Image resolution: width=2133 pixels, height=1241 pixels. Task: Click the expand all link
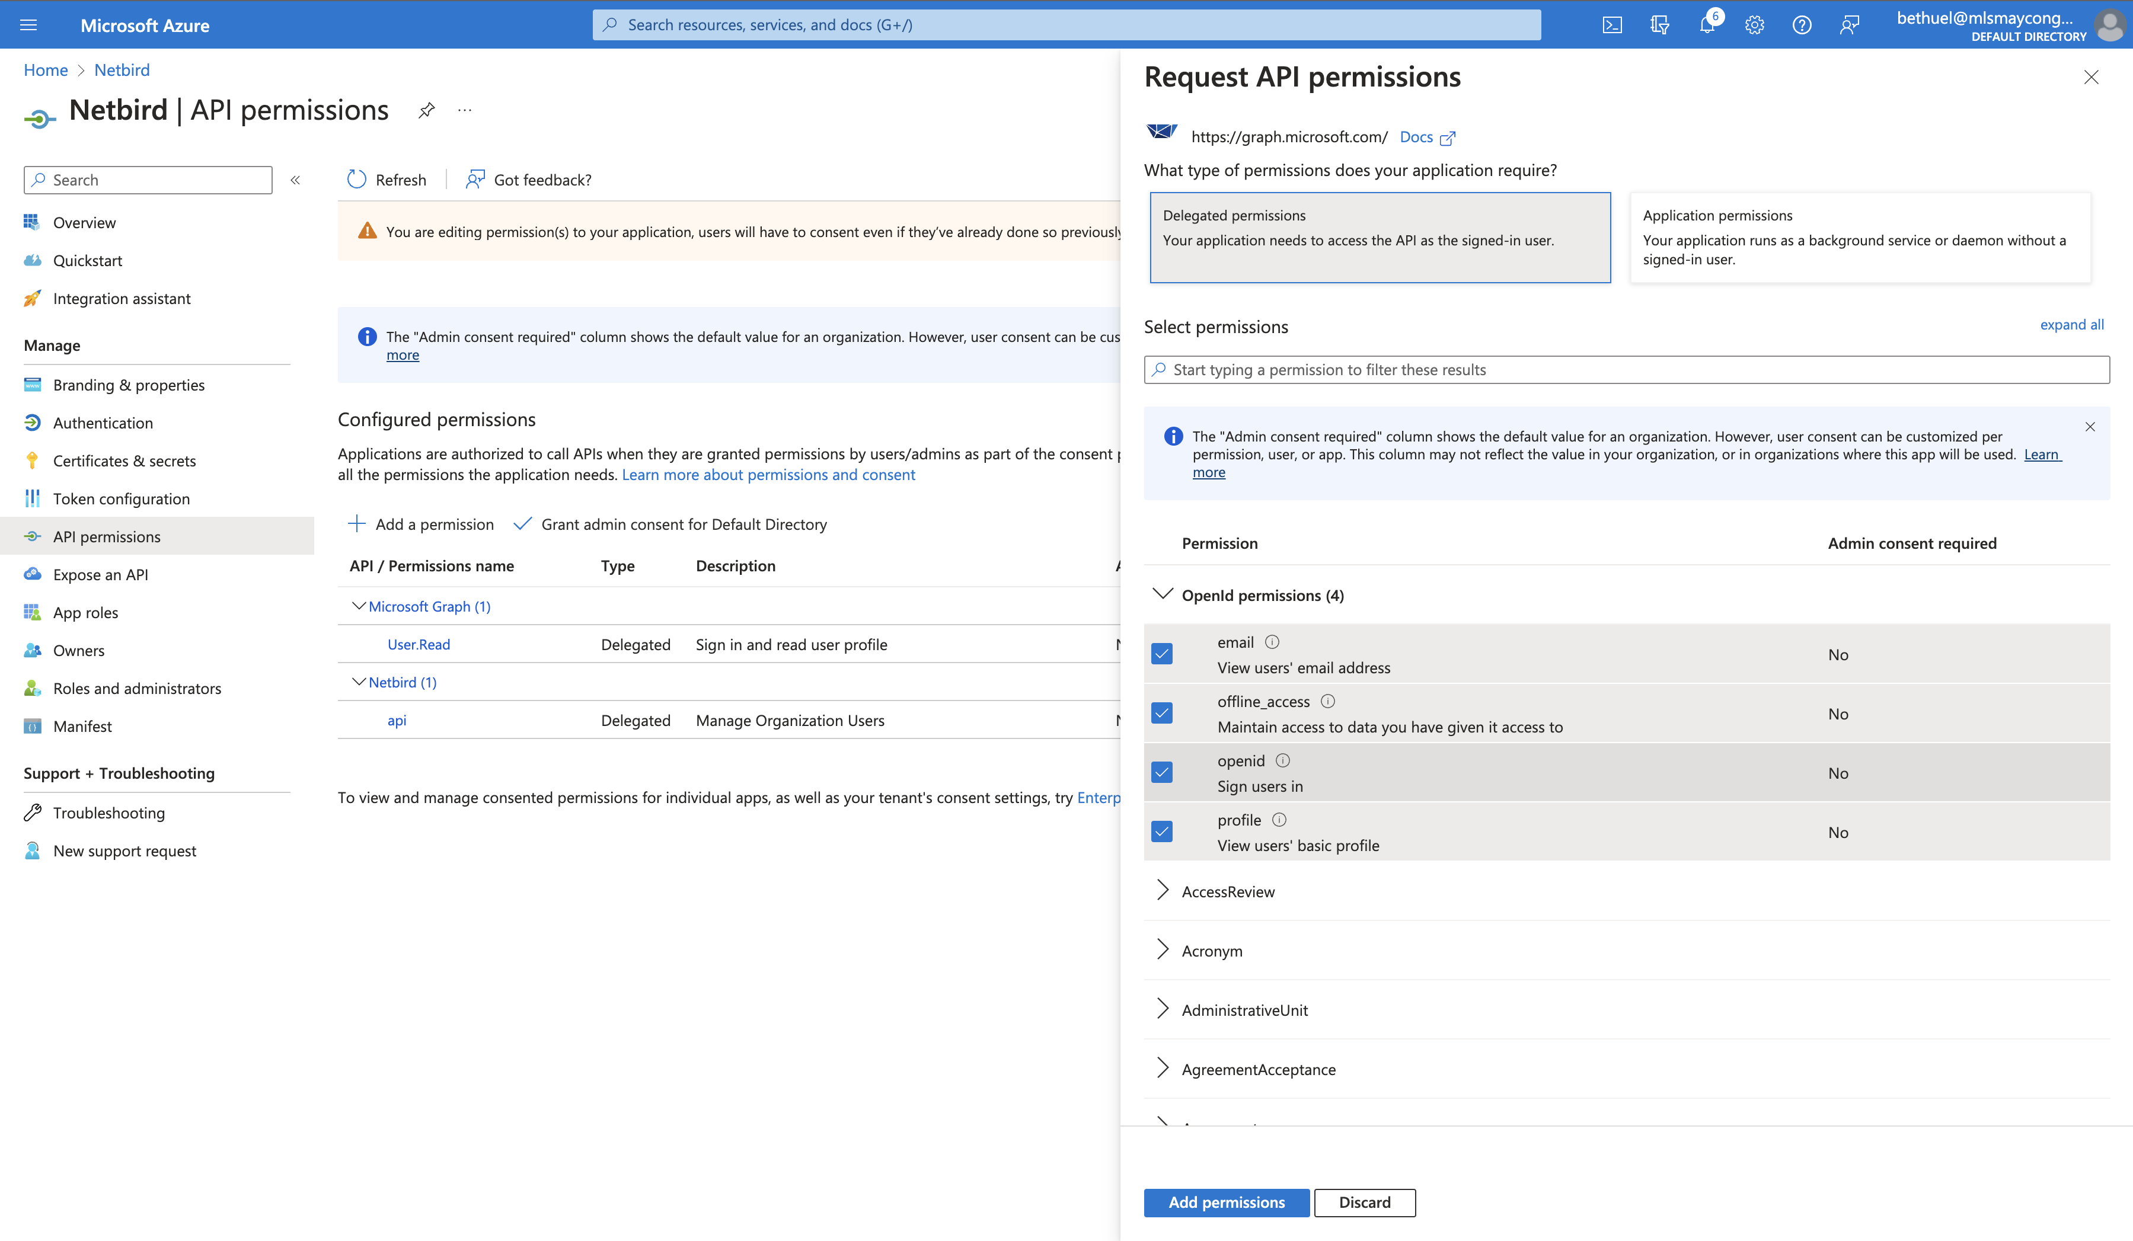coord(2071,325)
